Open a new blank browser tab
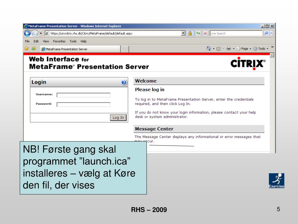298x224 pixels. [x=125, y=49]
